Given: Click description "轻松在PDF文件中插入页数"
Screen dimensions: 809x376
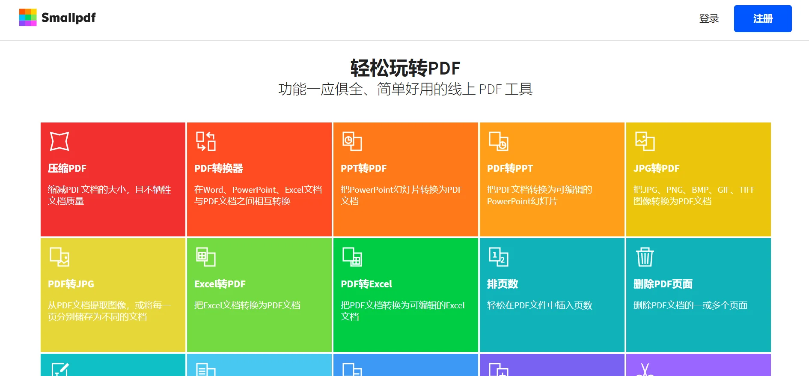Looking at the screenshot, I should click(x=540, y=305).
